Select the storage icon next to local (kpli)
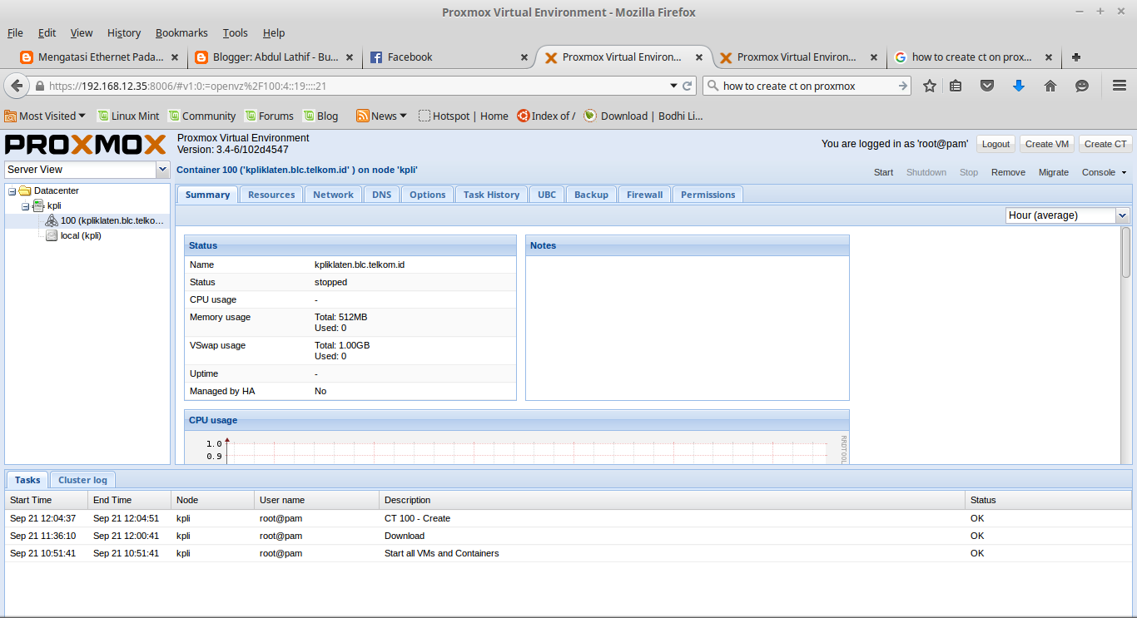1137x618 pixels. tap(51, 235)
